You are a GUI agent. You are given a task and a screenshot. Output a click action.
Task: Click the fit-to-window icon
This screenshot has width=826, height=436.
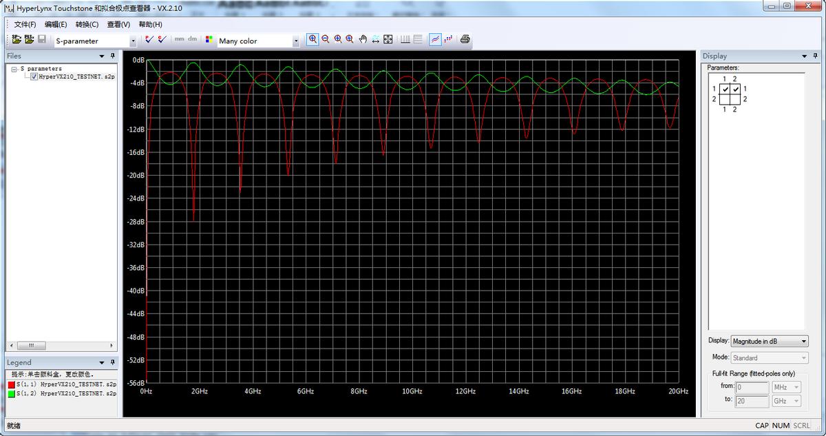tap(388, 39)
